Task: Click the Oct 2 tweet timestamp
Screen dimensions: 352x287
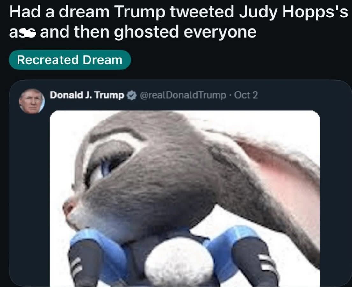Action: 246,95
